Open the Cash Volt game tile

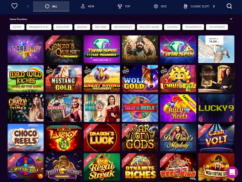point(216,137)
